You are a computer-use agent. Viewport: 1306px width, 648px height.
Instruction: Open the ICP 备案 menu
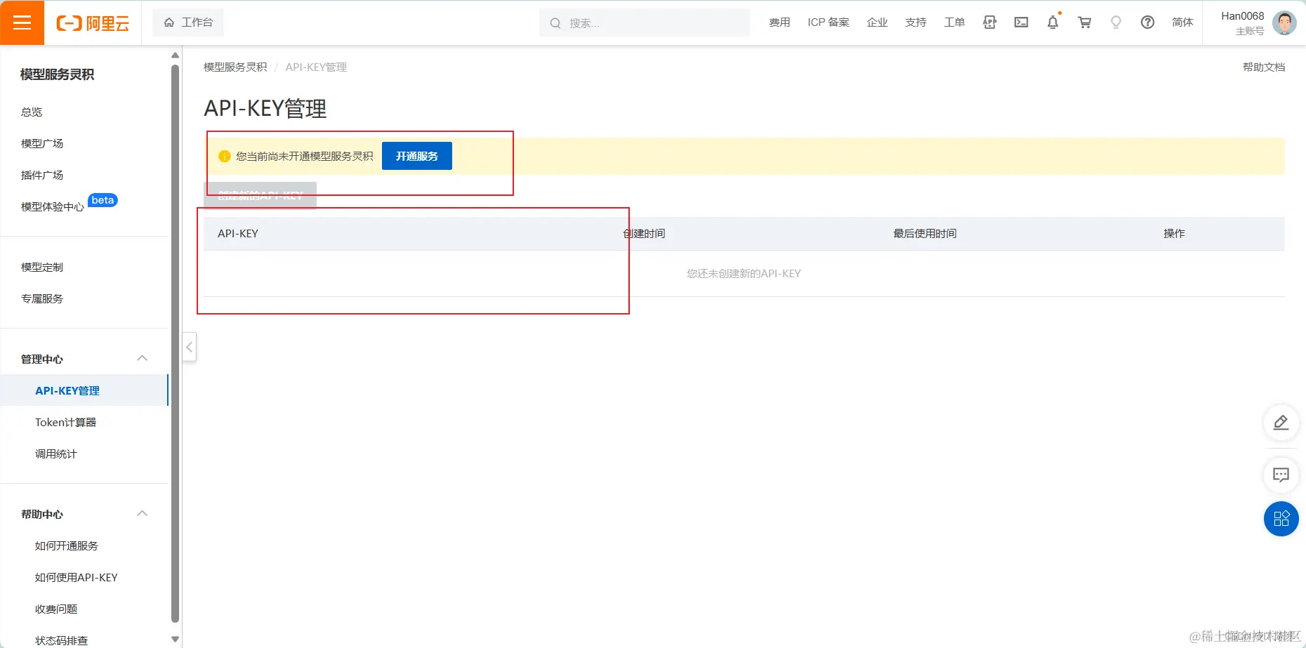point(829,22)
